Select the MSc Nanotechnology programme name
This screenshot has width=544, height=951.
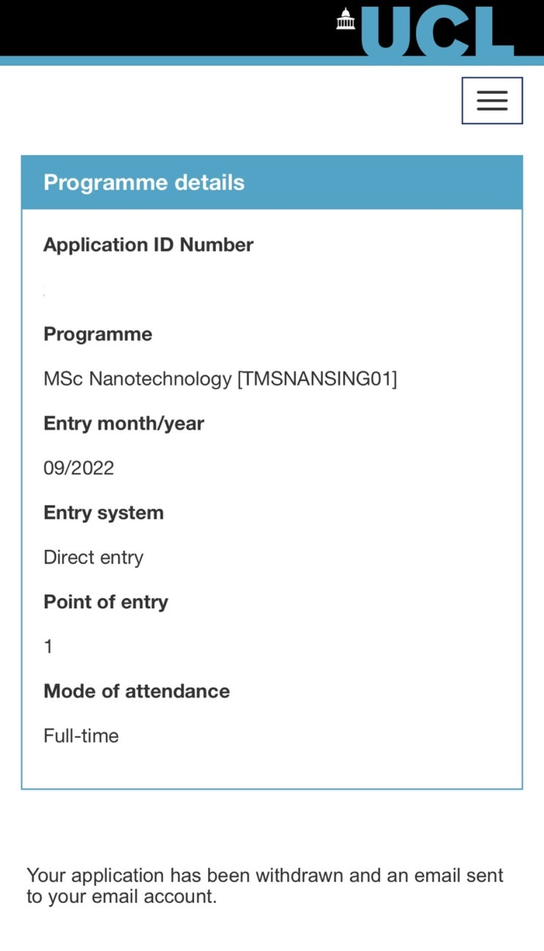(x=137, y=379)
